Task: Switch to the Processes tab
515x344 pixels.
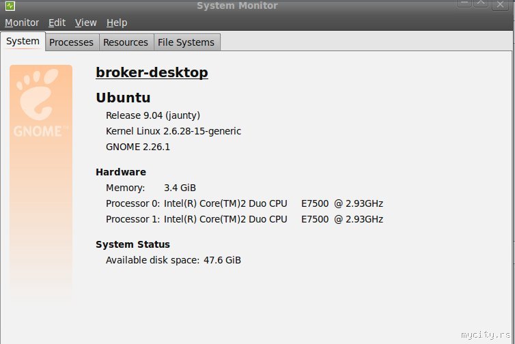Action: click(x=71, y=42)
